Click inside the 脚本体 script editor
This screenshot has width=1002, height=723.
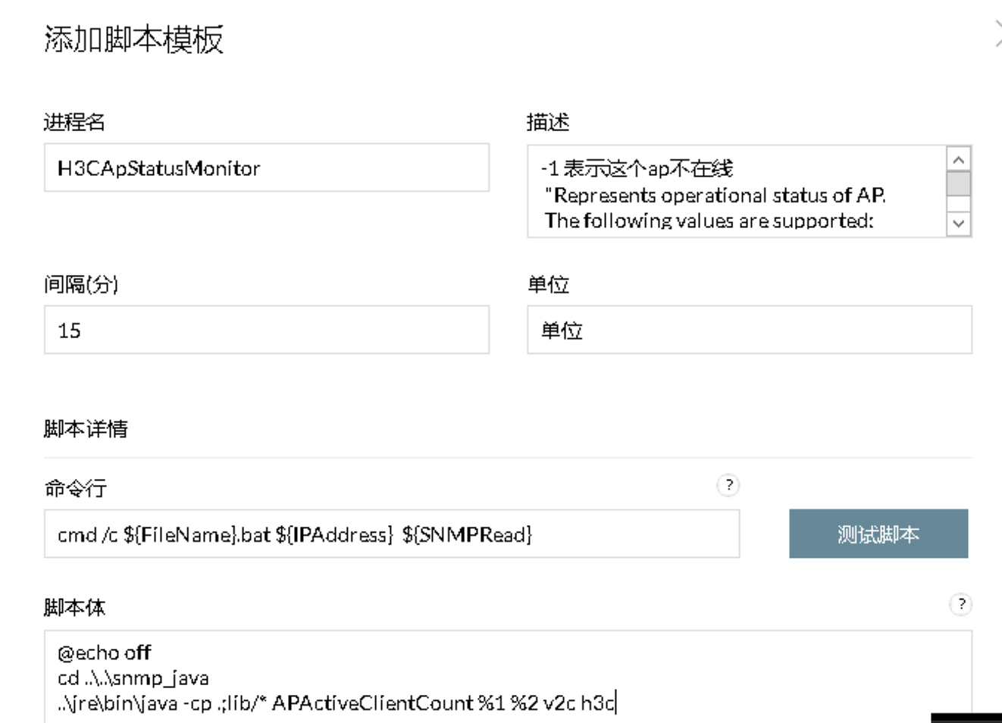point(508,676)
